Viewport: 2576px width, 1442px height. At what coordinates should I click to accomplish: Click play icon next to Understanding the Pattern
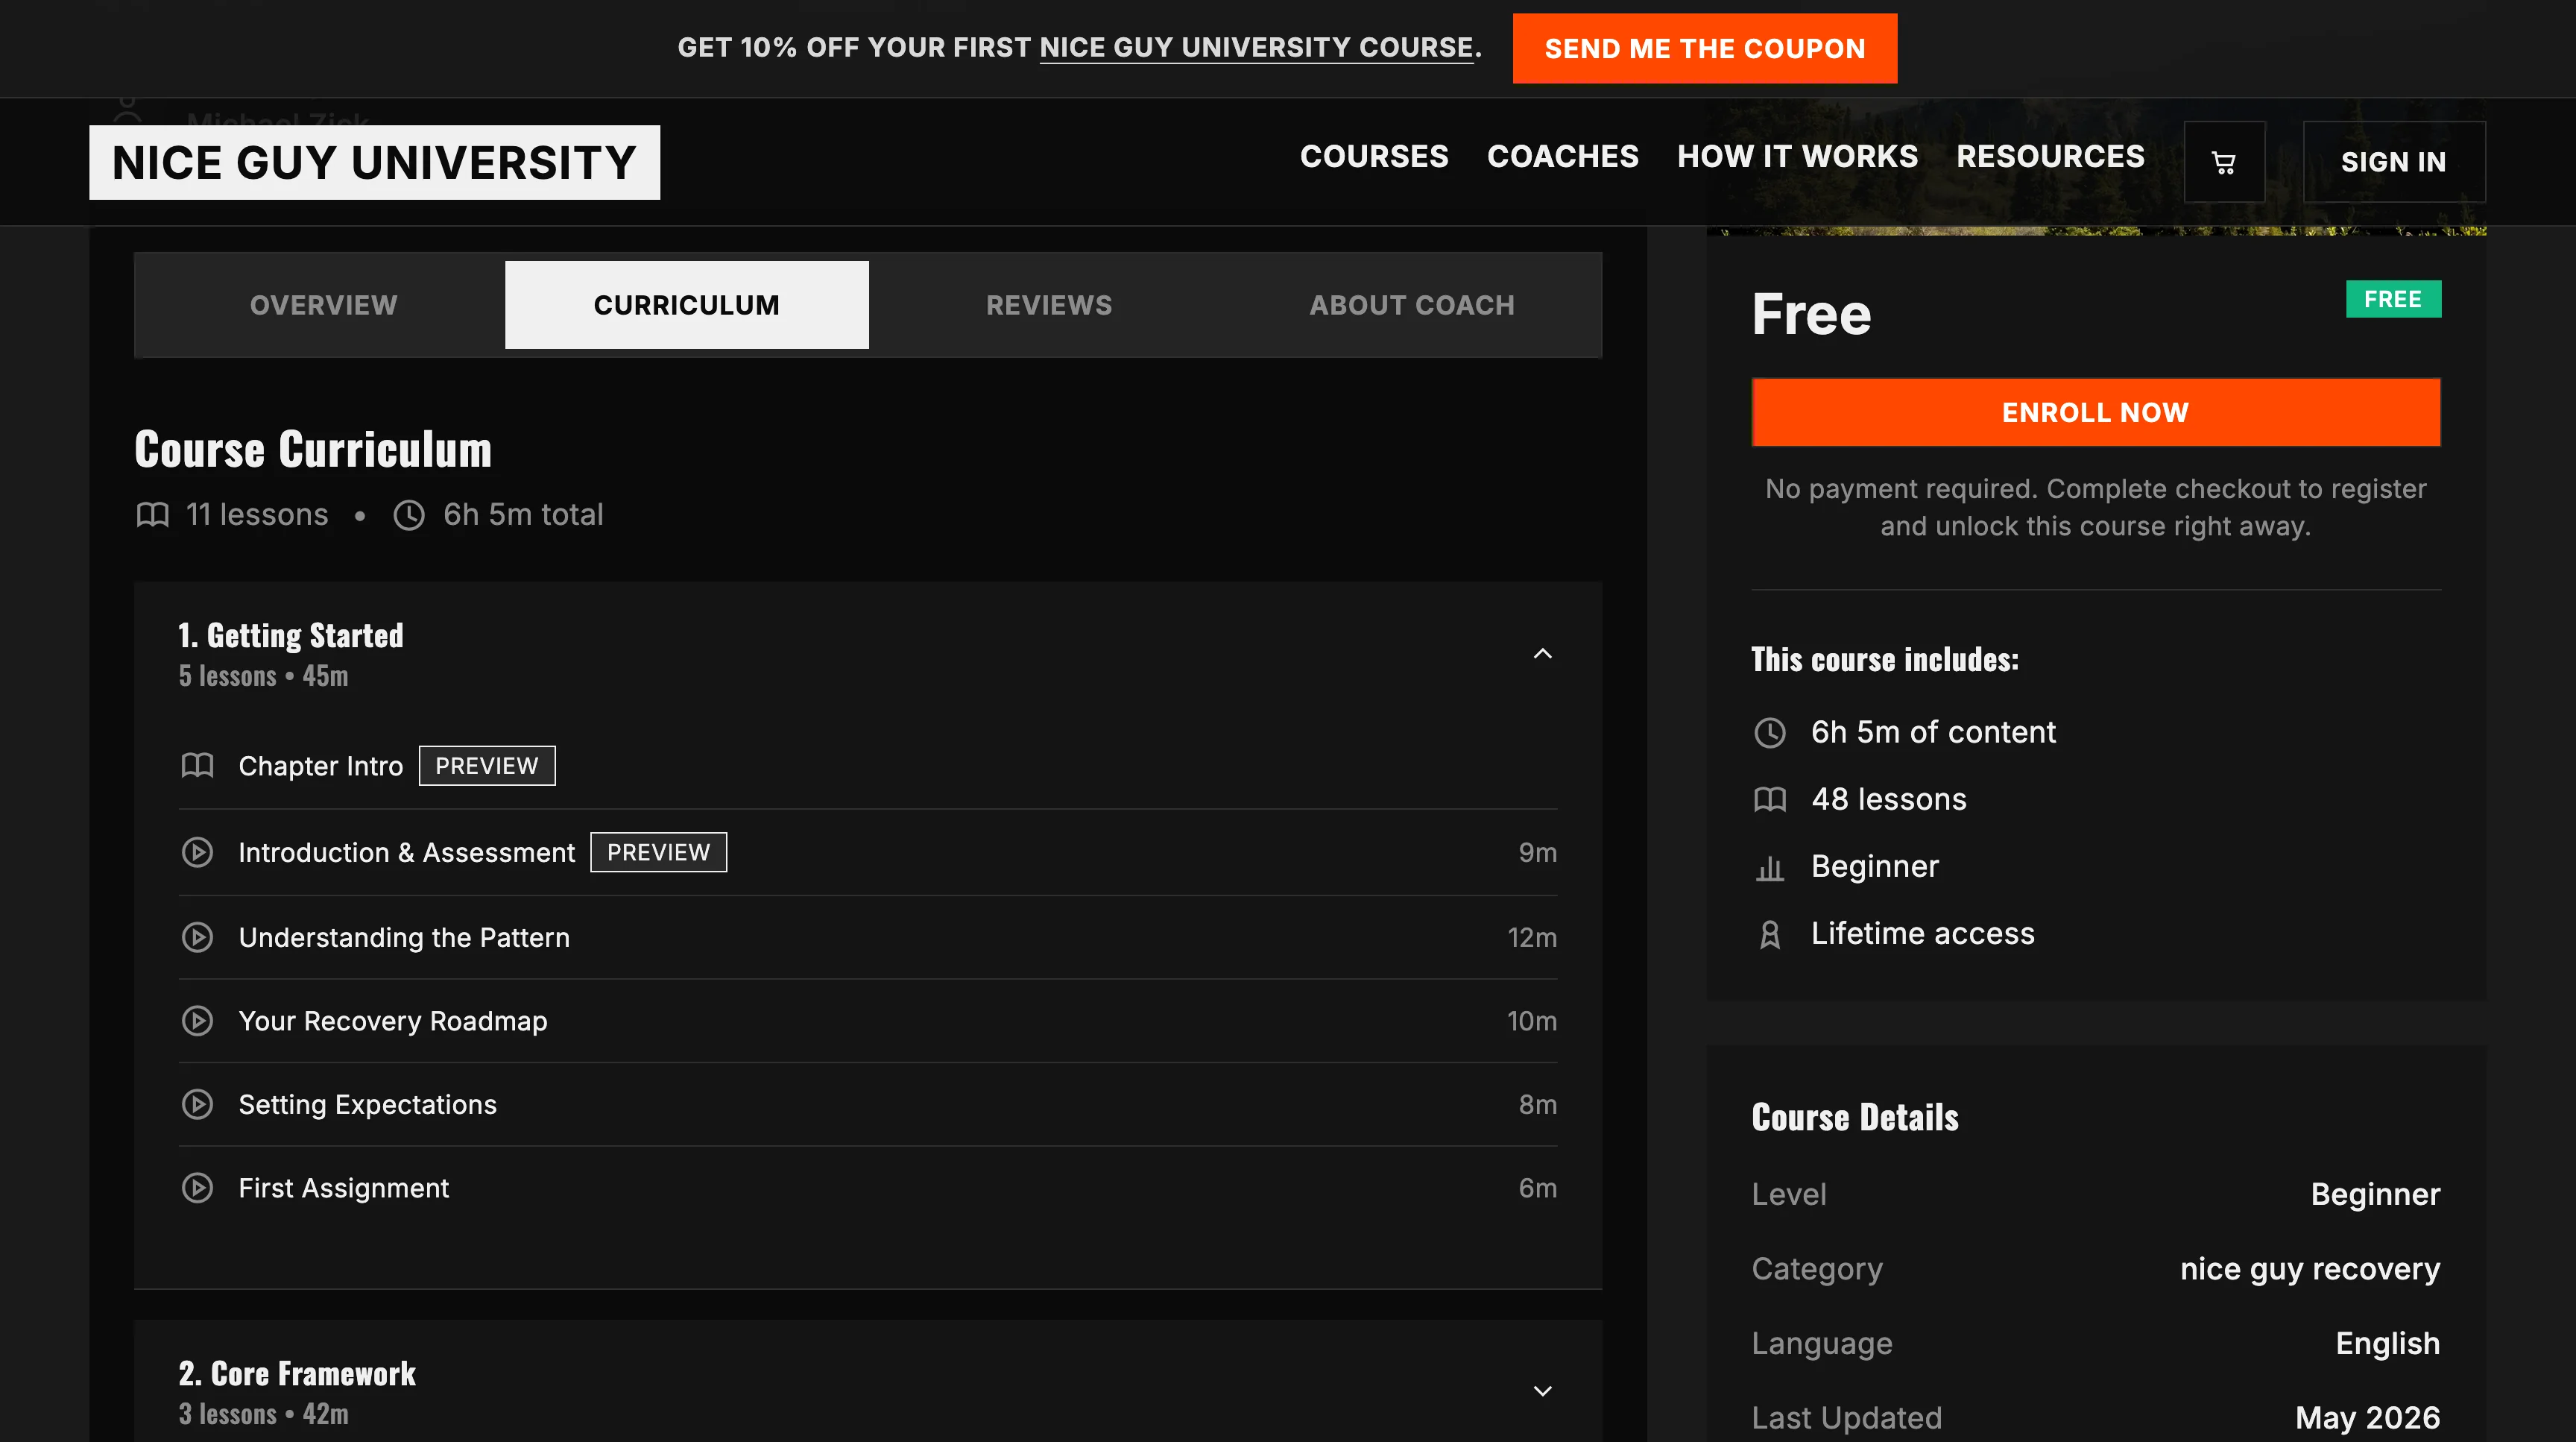click(x=197, y=937)
